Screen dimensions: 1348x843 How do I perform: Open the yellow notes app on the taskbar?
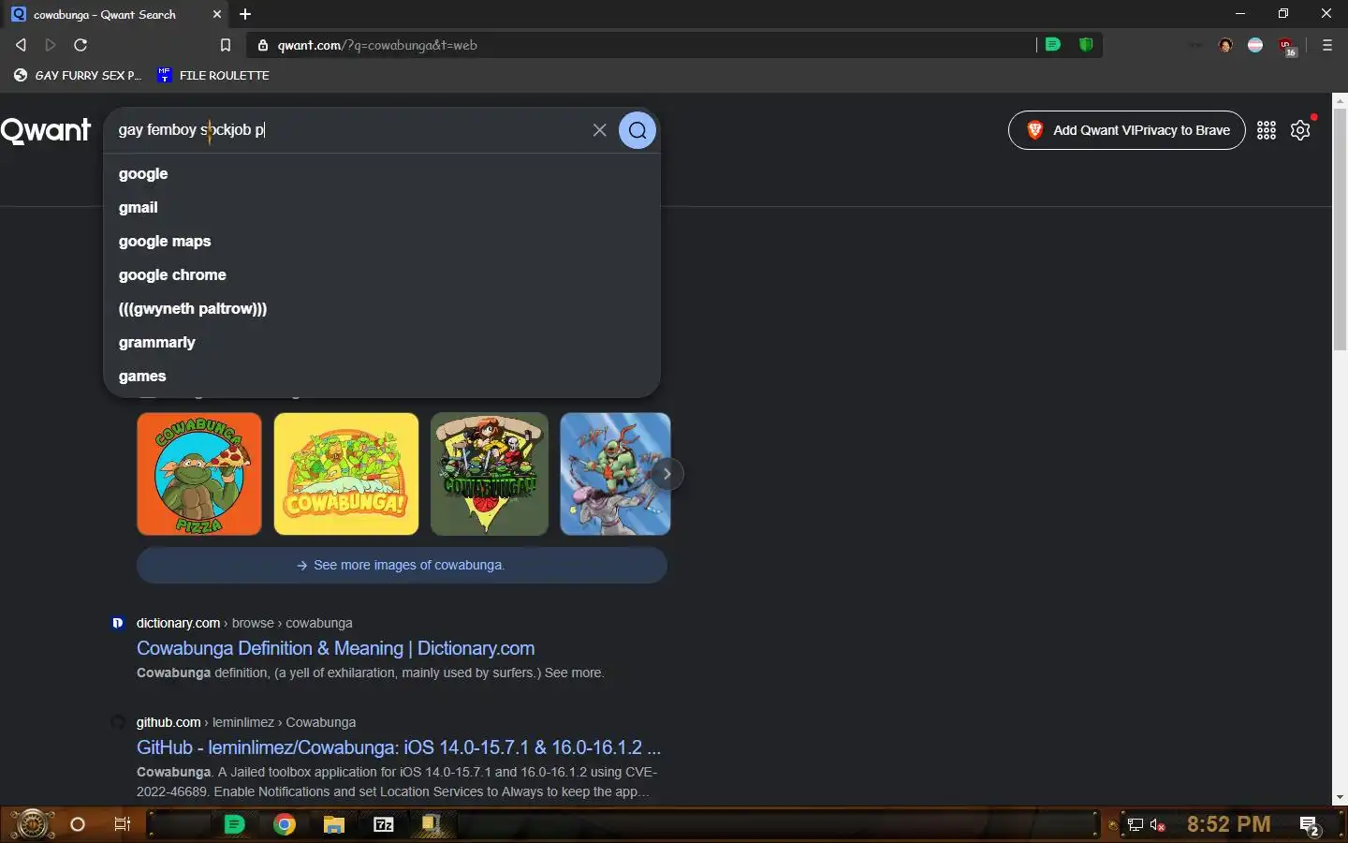pos(431,824)
